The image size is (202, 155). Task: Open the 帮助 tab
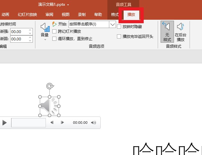[x=98, y=14]
